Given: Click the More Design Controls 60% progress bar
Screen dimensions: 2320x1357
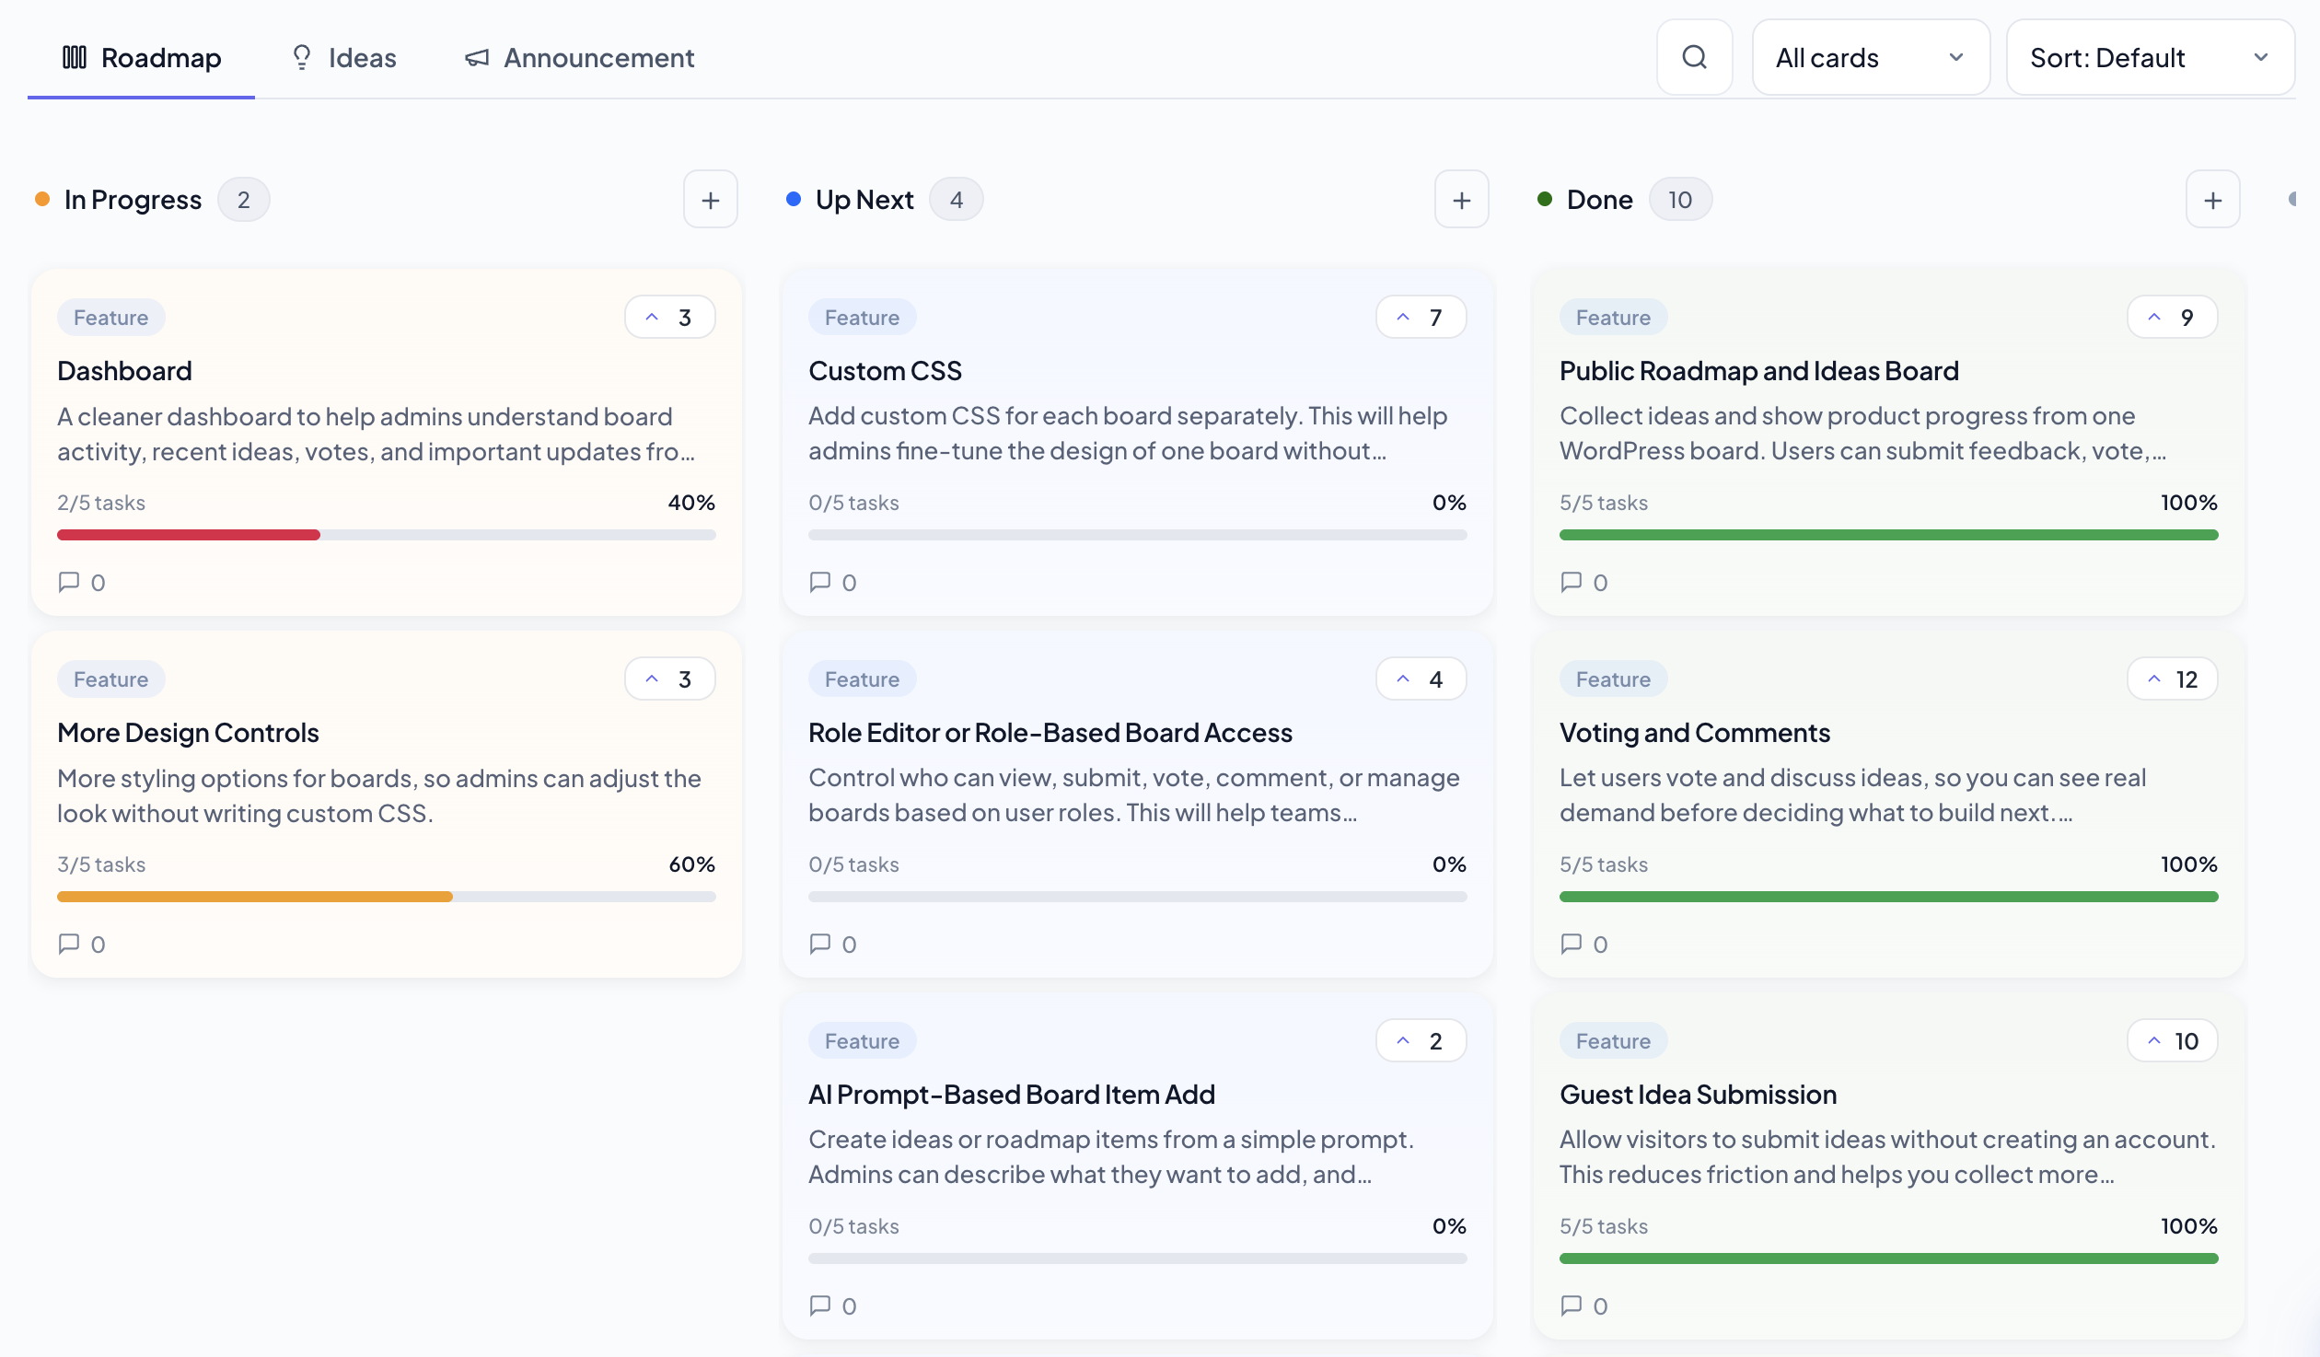Looking at the screenshot, I should point(387,897).
